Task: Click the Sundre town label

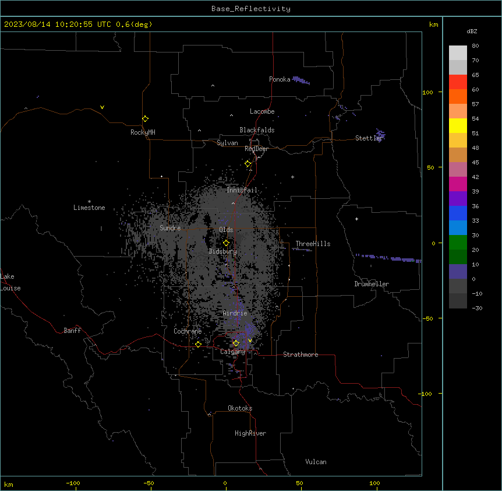Action: tap(170, 228)
